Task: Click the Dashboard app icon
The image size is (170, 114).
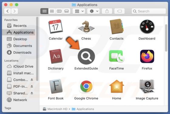Action: pyautogui.click(x=147, y=26)
